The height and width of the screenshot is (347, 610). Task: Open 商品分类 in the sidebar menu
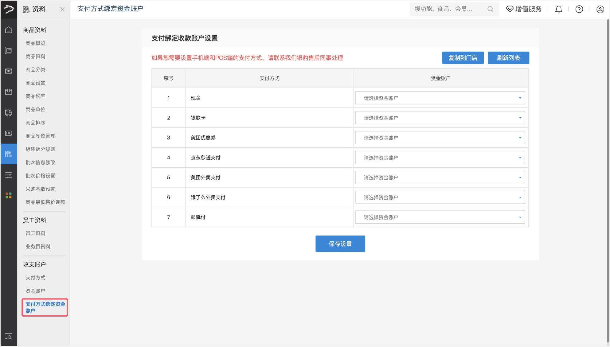pos(35,70)
